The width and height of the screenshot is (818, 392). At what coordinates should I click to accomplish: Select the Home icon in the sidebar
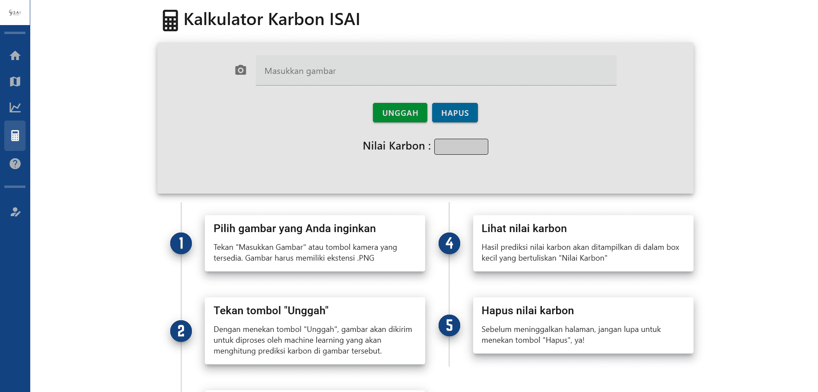(x=15, y=55)
